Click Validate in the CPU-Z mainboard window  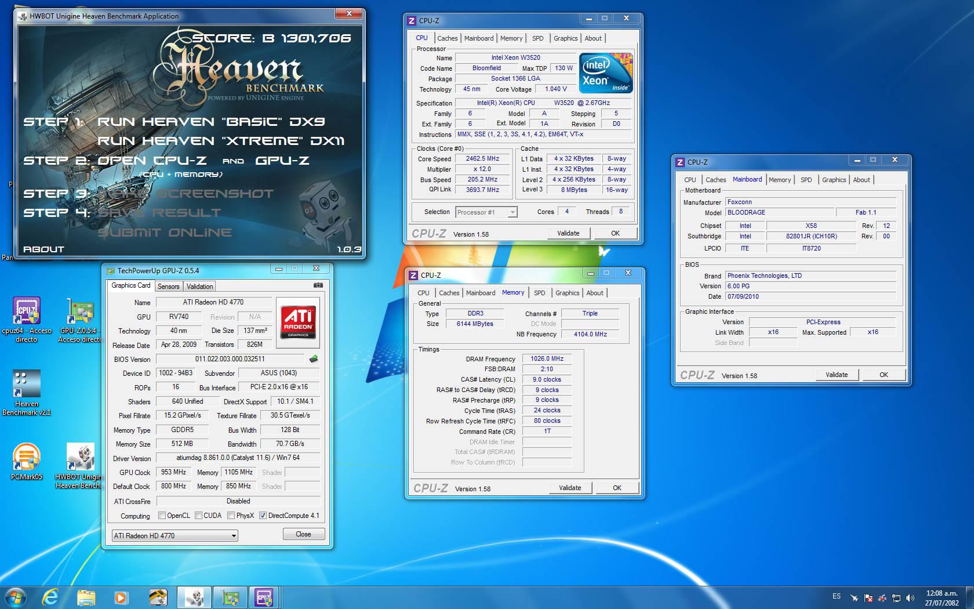[837, 375]
